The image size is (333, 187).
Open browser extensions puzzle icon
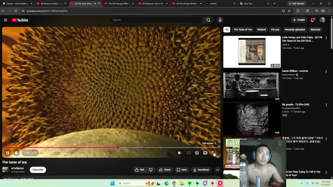coord(298,11)
